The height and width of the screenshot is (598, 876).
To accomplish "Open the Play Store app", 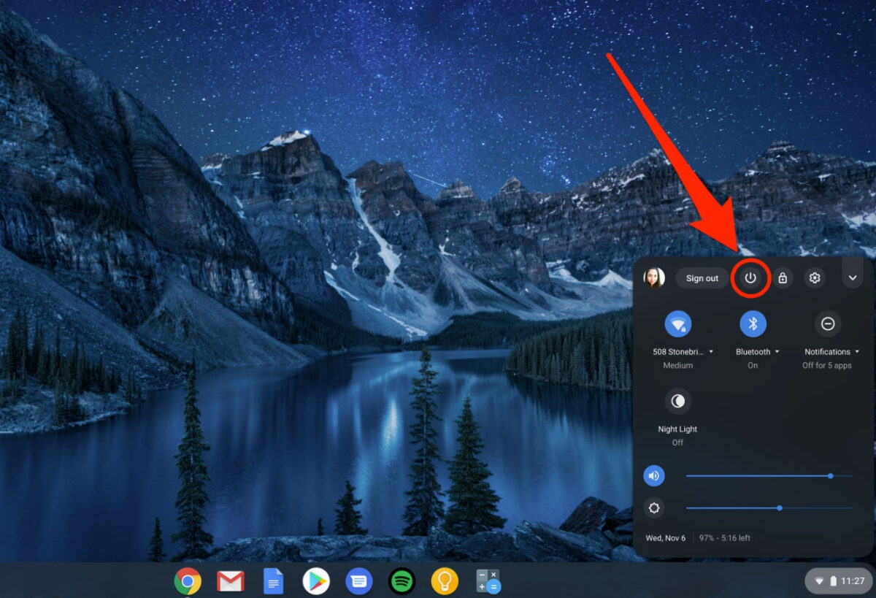I will (x=315, y=582).
